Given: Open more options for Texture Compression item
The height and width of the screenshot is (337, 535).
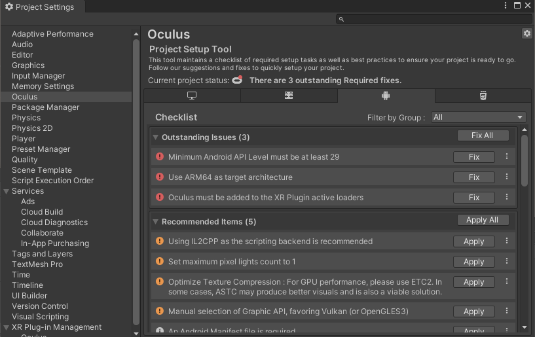Looking at the screenshot, I should [x=507, y=281].
